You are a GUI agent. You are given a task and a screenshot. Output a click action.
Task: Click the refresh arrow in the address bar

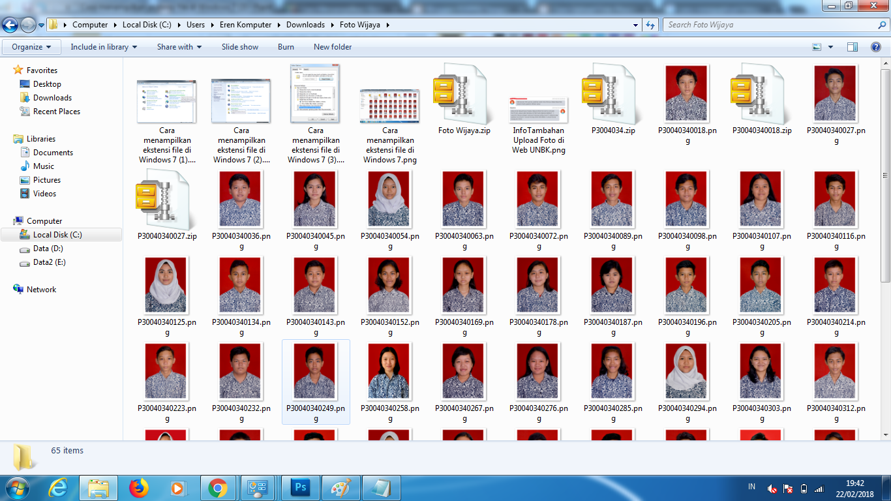tap(650, 24)
